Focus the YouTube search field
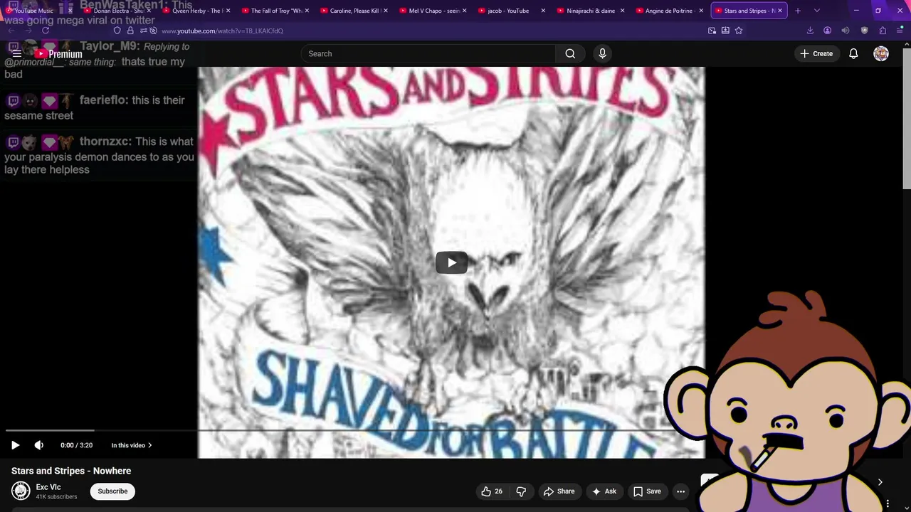Screen dimensions: 911x512 [x=428, y=53]
